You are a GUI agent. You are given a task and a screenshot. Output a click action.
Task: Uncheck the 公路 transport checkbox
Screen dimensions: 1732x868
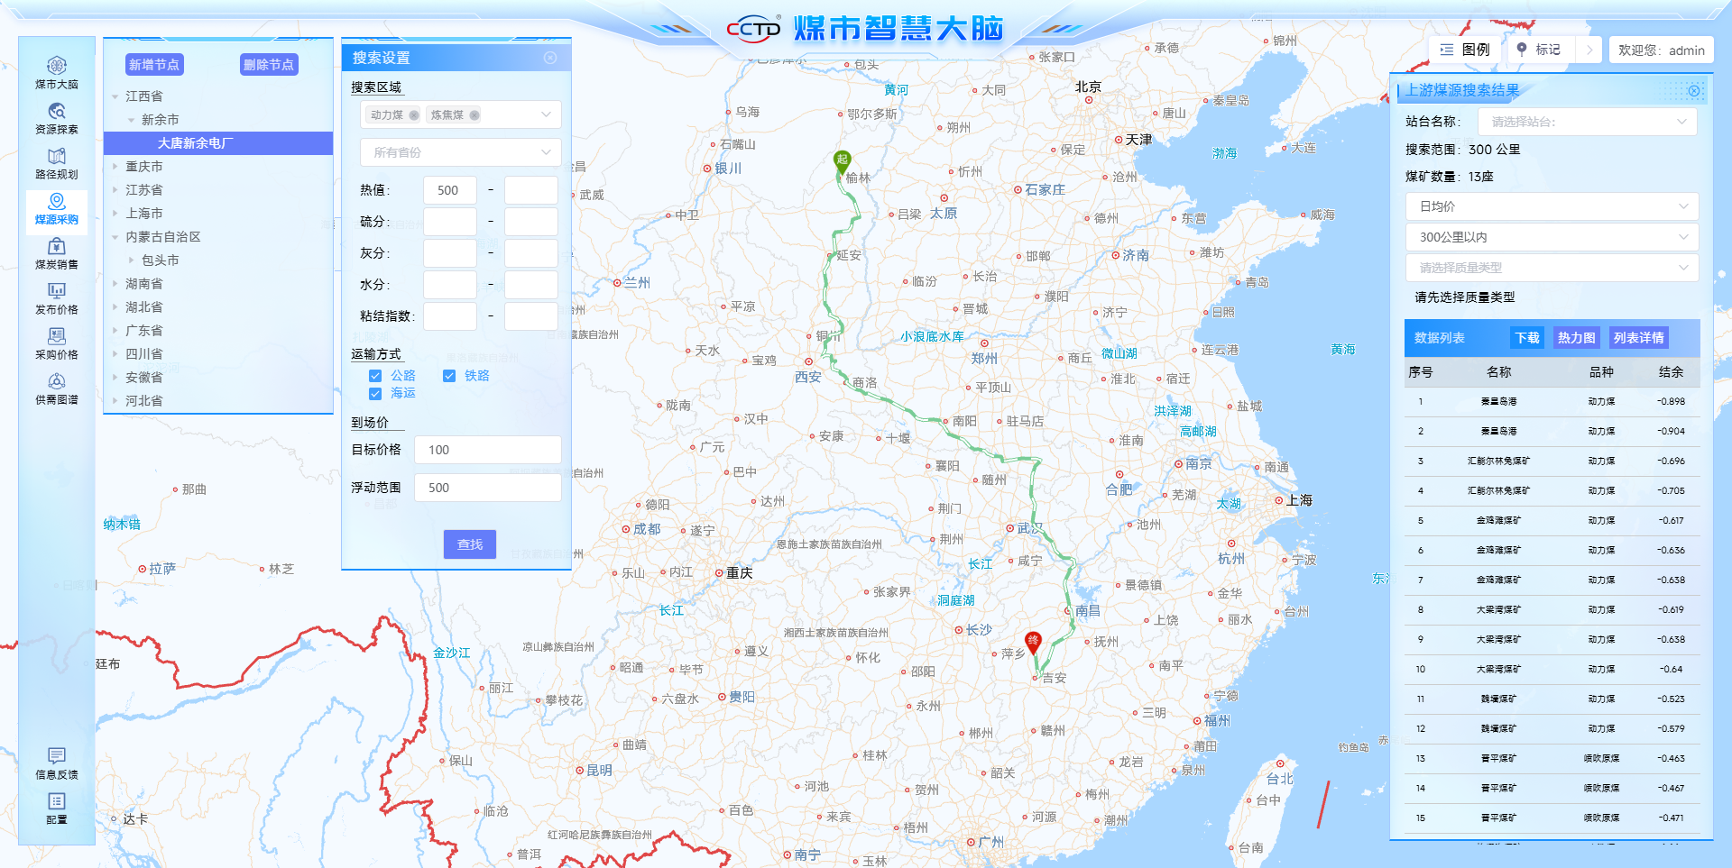point(375,376)
